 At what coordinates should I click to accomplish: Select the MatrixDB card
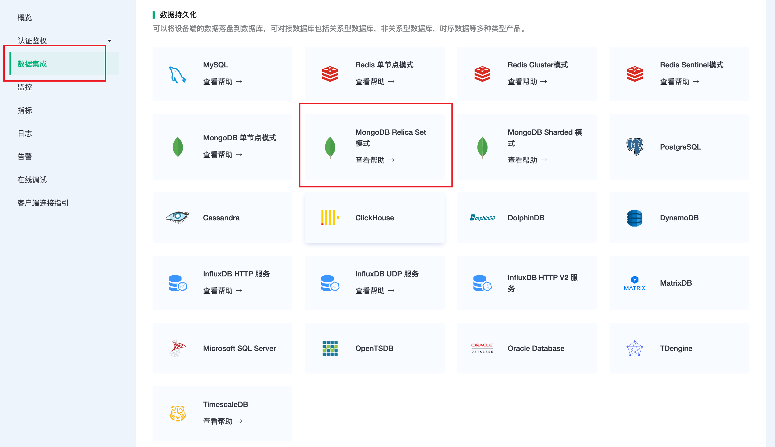point(679,283)
